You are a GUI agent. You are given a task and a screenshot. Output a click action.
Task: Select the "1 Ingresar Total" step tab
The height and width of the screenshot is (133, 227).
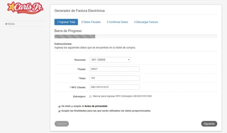click(66, 22)
